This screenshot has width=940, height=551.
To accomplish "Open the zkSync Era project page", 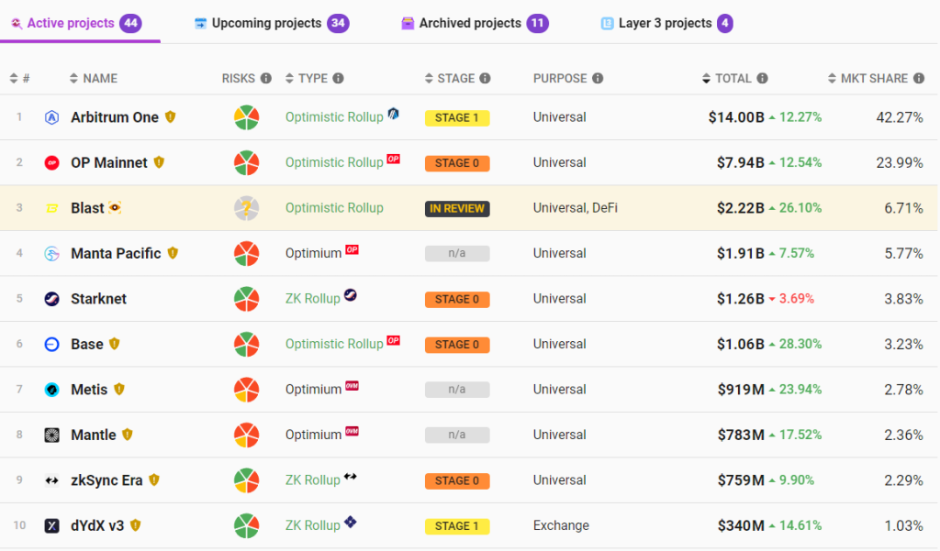I will click(x=106, y=480).
